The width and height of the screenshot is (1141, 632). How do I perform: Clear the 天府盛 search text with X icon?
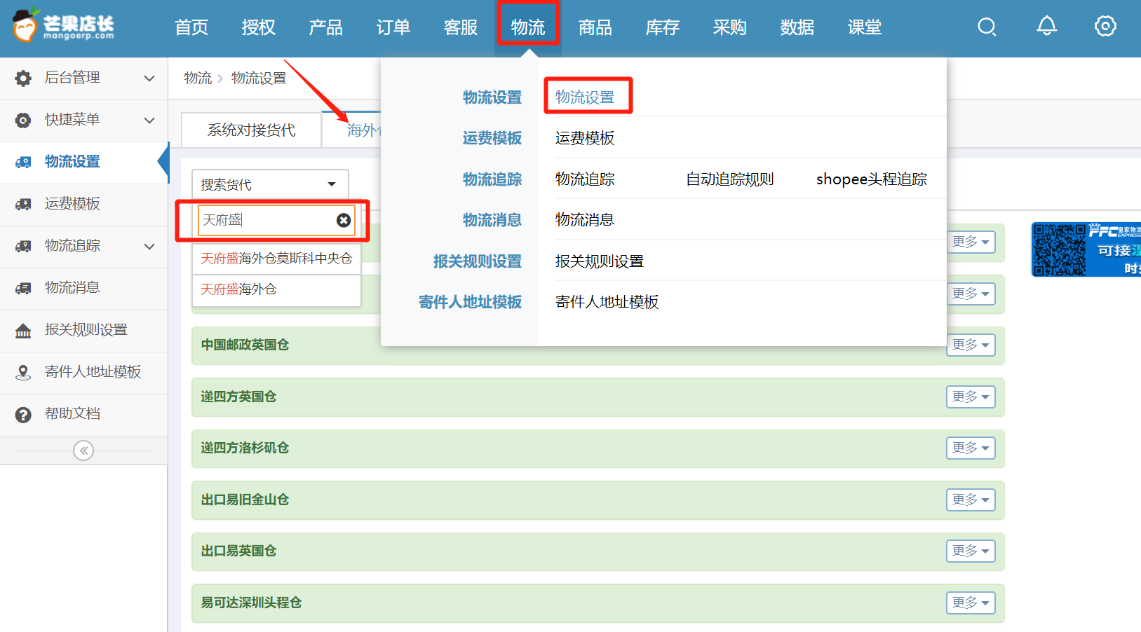point(344,220)
